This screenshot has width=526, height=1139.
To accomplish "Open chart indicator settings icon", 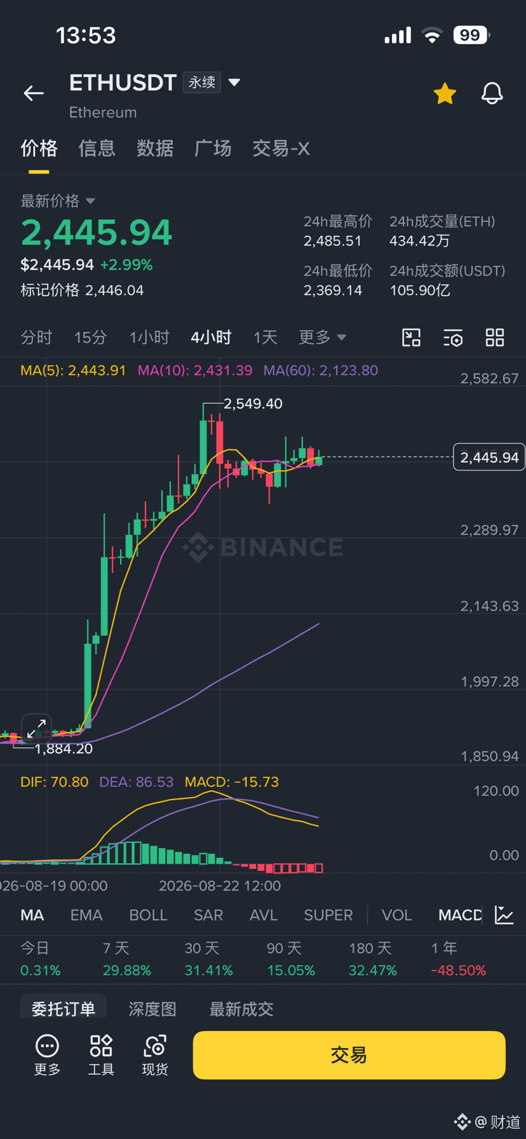I will click(453, 338).
